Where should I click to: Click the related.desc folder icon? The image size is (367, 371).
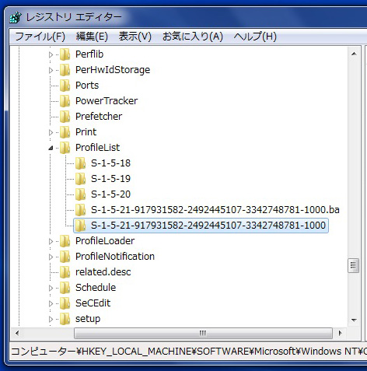[x=65, y=272]
